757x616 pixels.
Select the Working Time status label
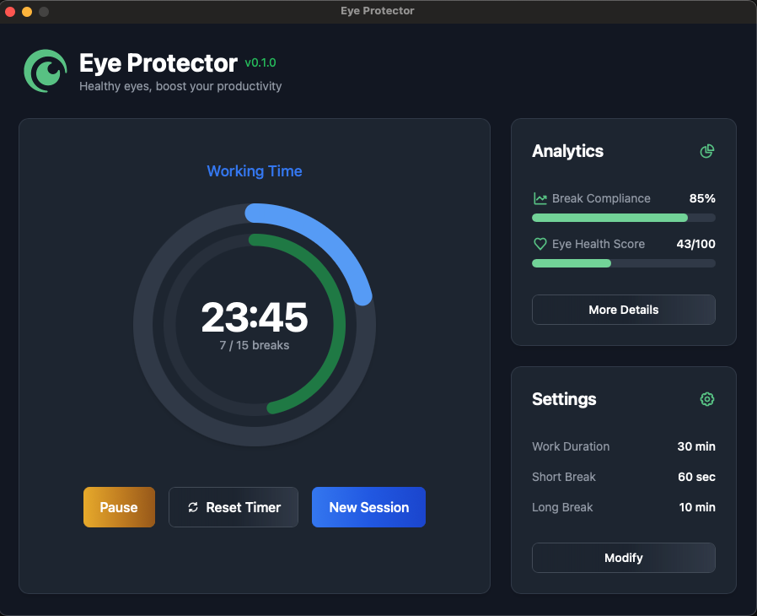[254, 171]
